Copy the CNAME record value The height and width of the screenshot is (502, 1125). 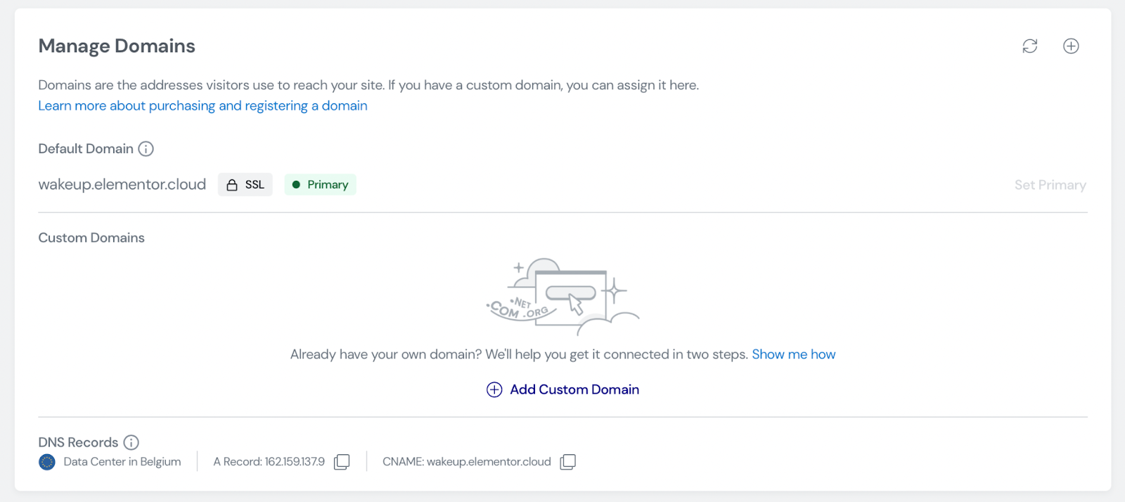567,462
